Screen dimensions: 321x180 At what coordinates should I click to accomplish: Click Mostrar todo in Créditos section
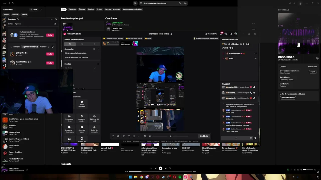coord(312,66)
